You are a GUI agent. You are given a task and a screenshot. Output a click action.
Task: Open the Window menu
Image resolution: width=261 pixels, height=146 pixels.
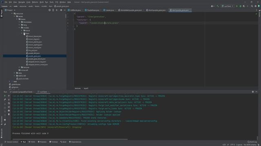[62, 2]
